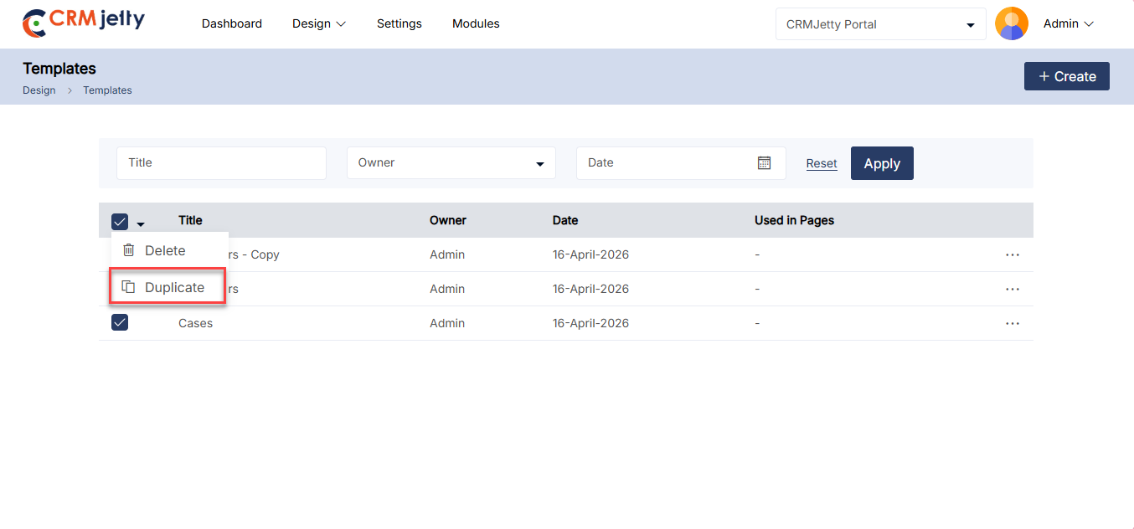
Task: Open three-dot menu for second template row
Action: pyautogui.click(x=1012, y=289)
